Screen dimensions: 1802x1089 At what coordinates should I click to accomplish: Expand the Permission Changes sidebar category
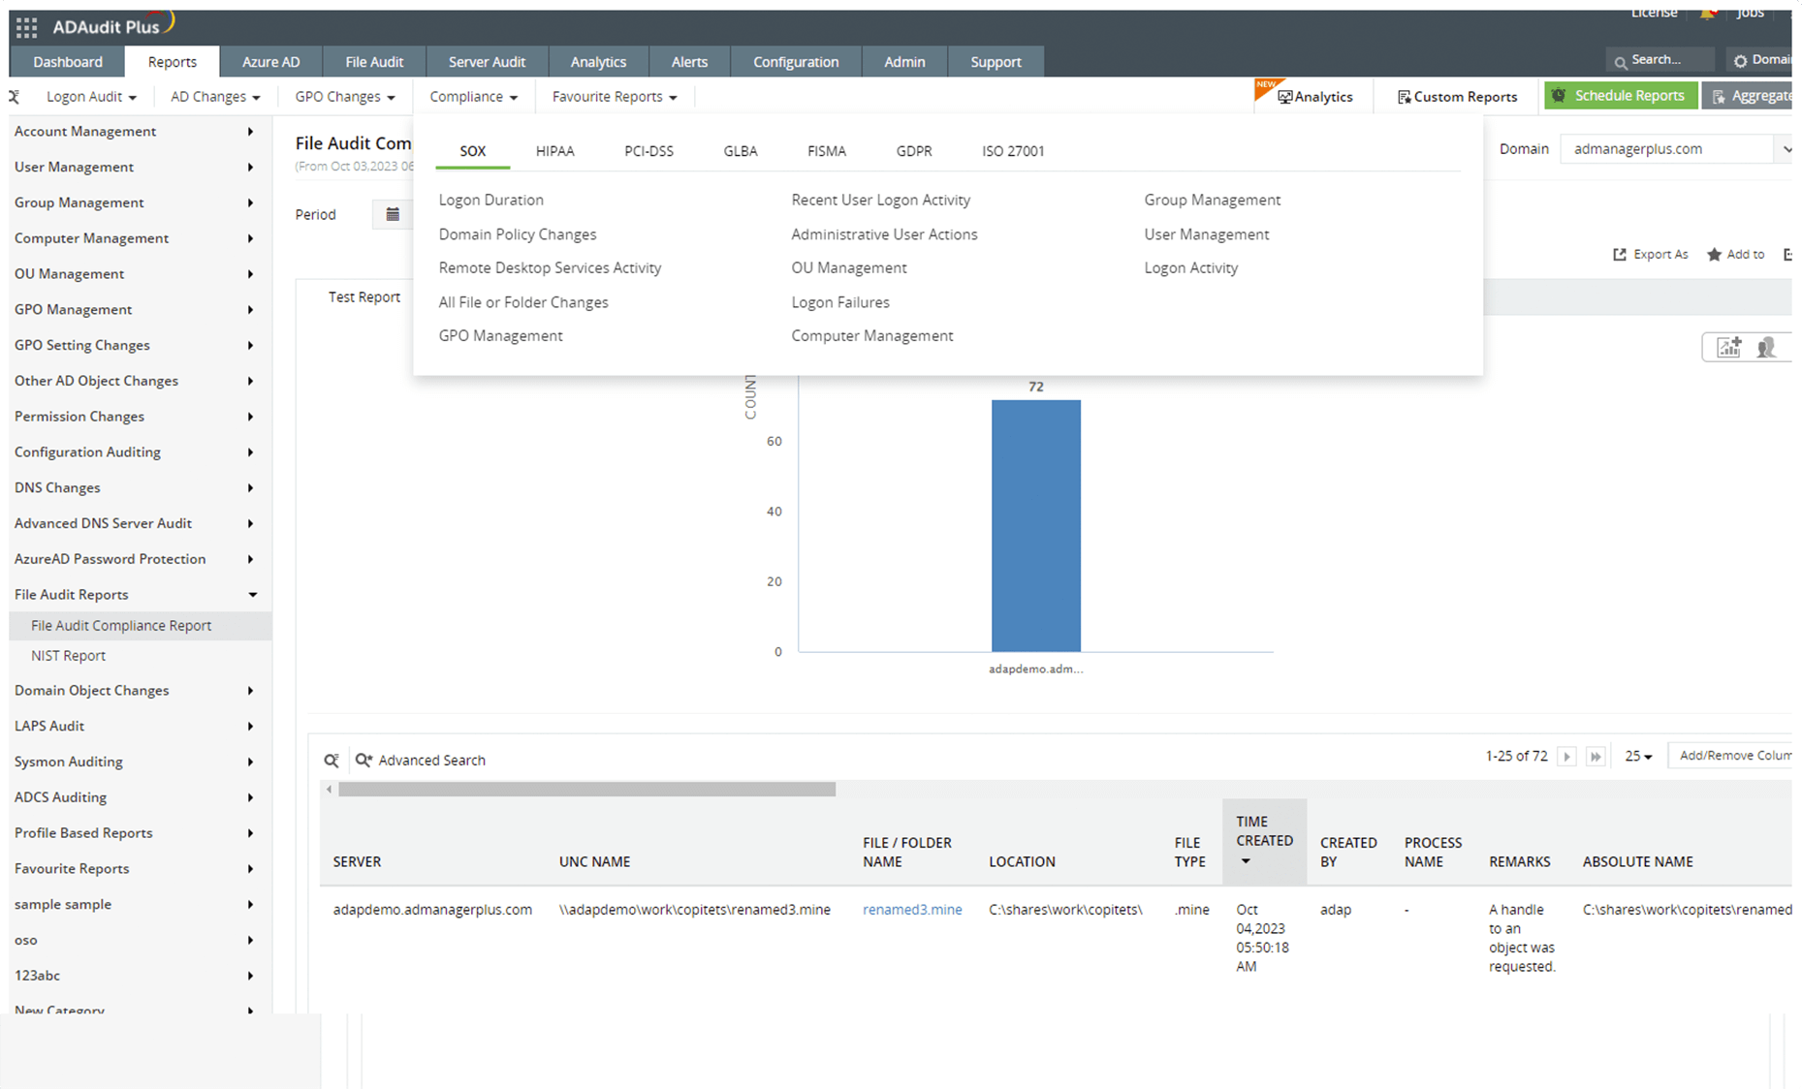(x=79, y=416)
